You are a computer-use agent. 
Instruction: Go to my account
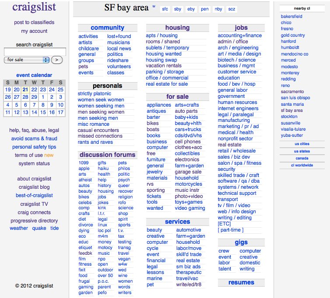(34, 31)
